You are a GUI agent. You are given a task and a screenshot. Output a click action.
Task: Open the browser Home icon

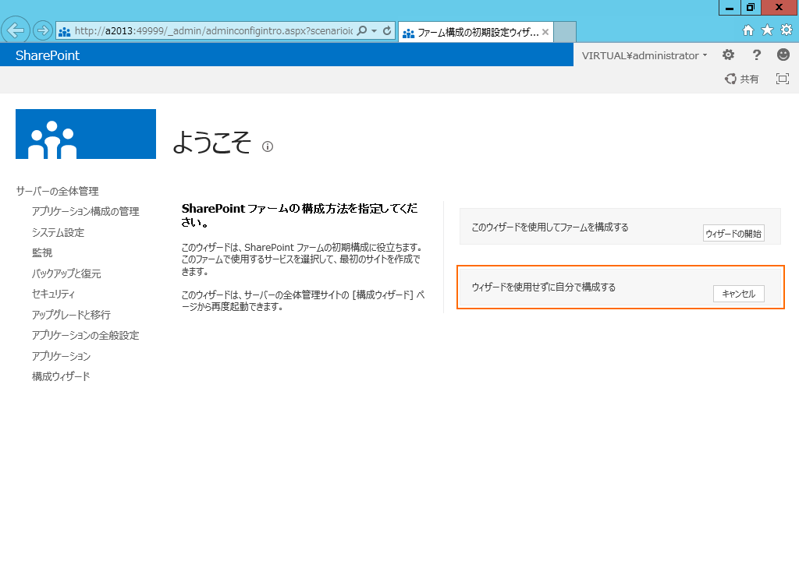748,30
